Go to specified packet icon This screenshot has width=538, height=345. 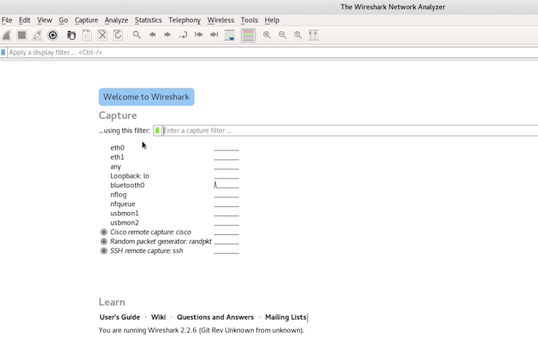pyautogui.click(x=183, y=35)
